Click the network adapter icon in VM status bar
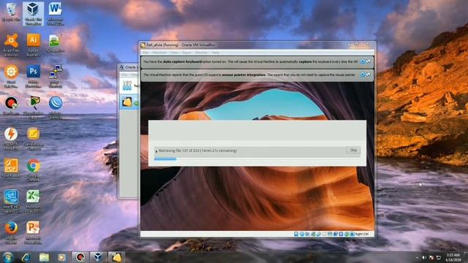 (313, 234)
